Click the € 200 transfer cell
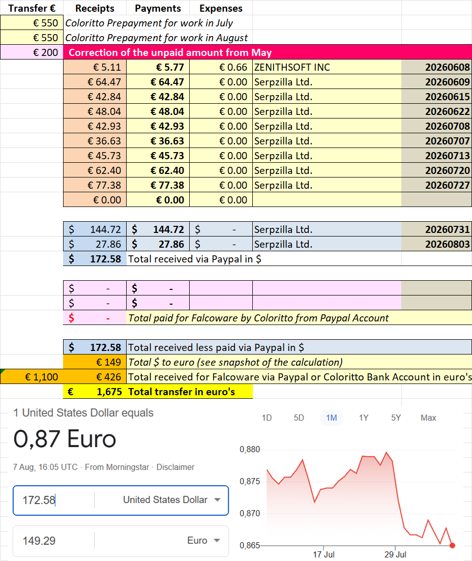Viewport: 472px width, 561px height. pos(32,52)
